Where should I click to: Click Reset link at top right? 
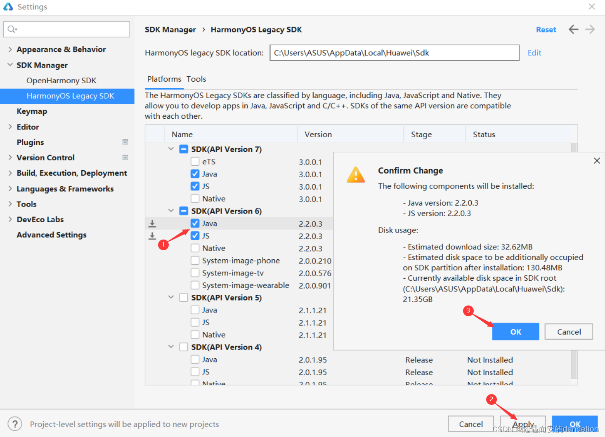[546, 30]
